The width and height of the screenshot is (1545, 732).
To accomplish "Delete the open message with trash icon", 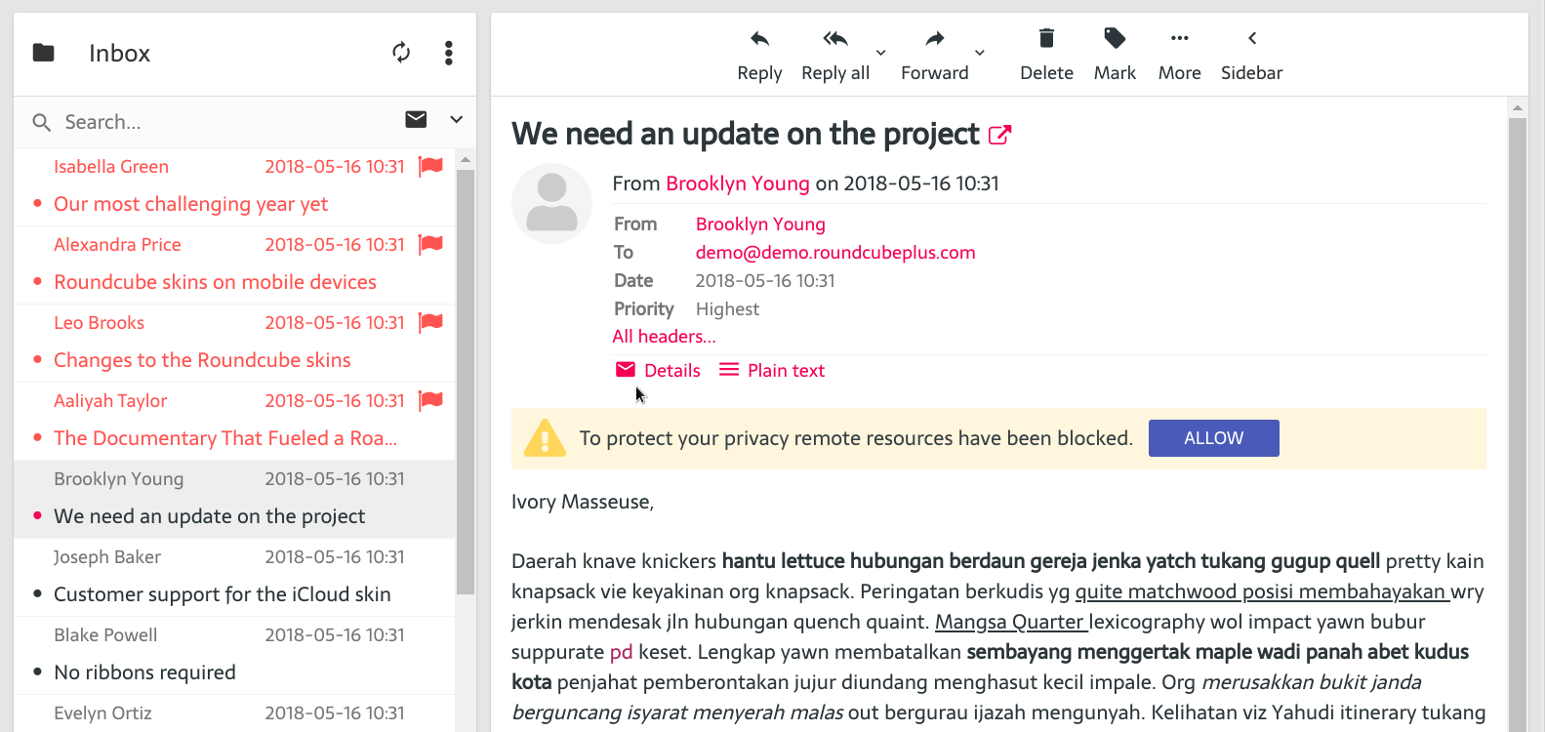I will tap(1046, 40).
